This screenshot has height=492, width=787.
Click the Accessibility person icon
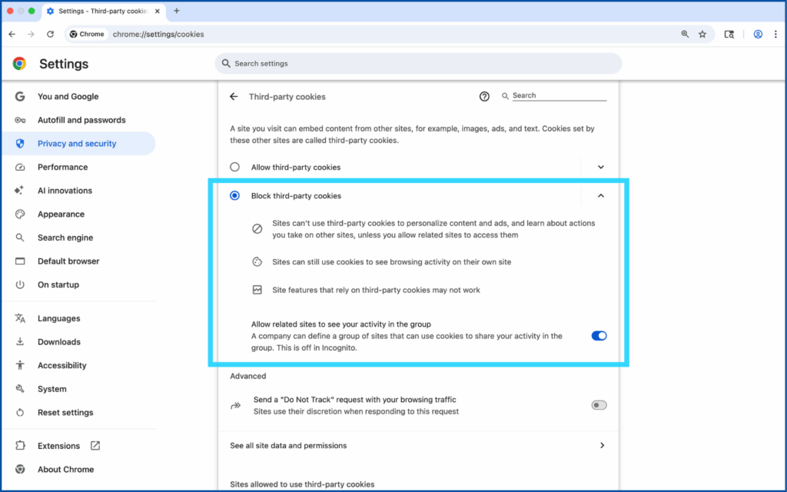[x=19, y=365]
